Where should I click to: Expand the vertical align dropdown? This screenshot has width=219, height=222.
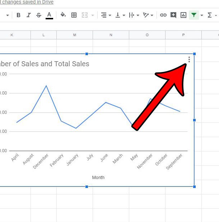click(120, 15)
